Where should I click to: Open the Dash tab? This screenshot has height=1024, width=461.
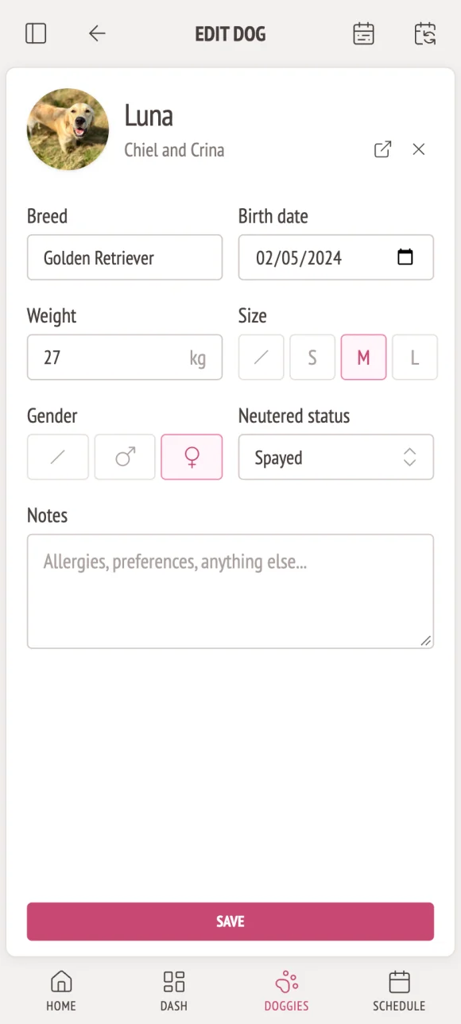click(x=174, y=991)
